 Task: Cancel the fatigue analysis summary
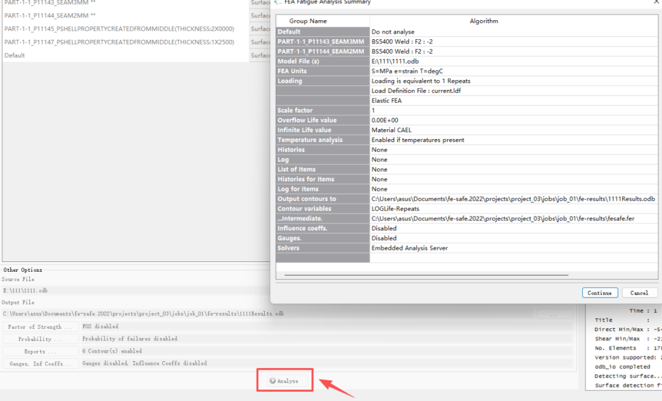[639, 293]
